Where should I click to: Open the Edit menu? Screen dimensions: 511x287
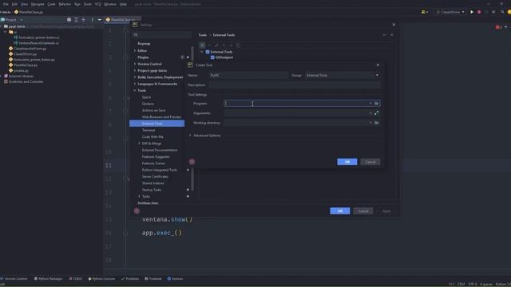[14, 4]
